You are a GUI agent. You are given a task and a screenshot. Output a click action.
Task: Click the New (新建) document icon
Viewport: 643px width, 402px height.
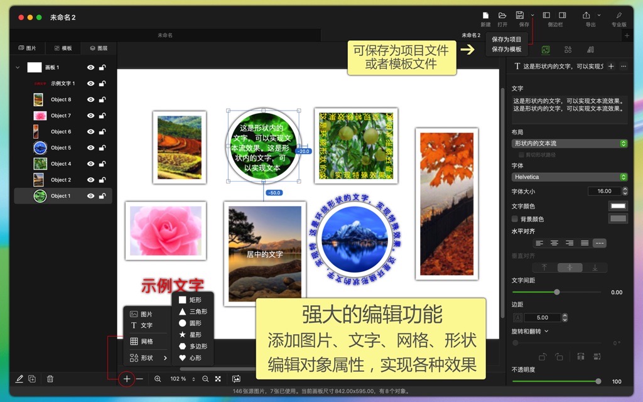point(485,16)
